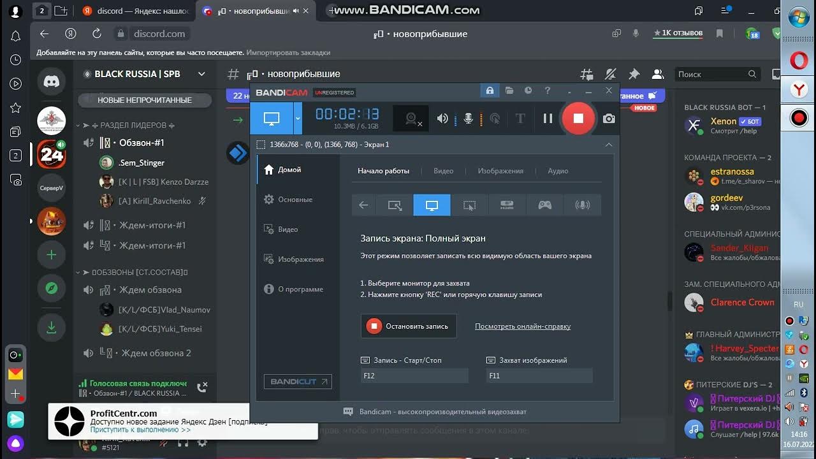Open Discord threads icon
816x459 pixels.
point(586,75)
